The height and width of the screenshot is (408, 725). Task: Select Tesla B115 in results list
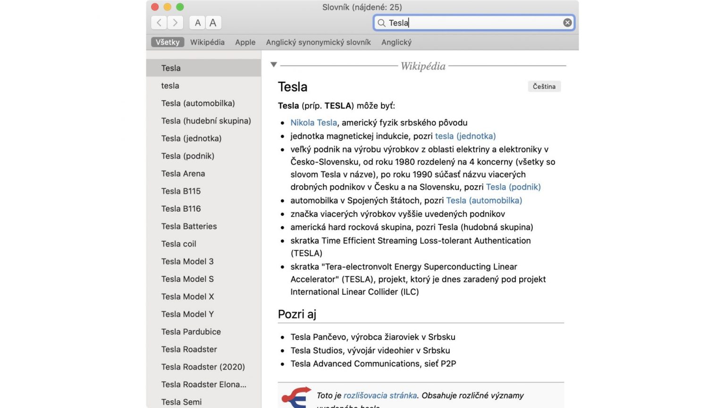(x=203, y=191)
